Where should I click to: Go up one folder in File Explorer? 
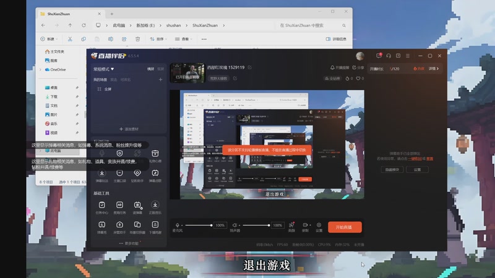pyautogui.click(x=70, y=25)
